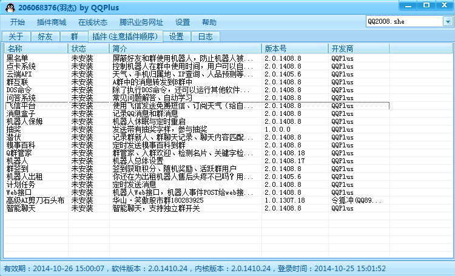This screenshot has width=455, height=276.
Task: Select the 消息盒子 plugin row
Action: pyautogui.click(x=197, y=113)
